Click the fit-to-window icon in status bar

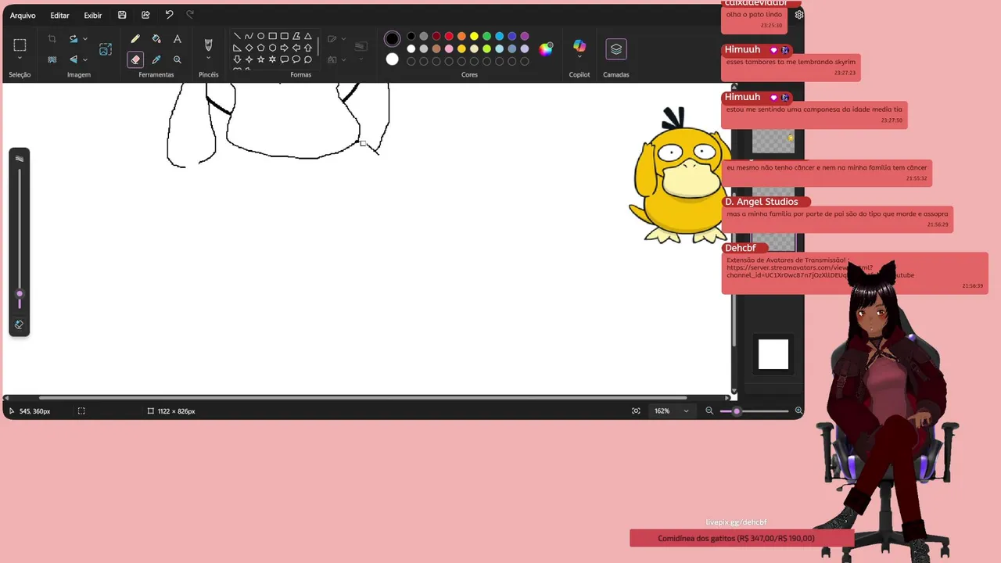tap(636, 411)
